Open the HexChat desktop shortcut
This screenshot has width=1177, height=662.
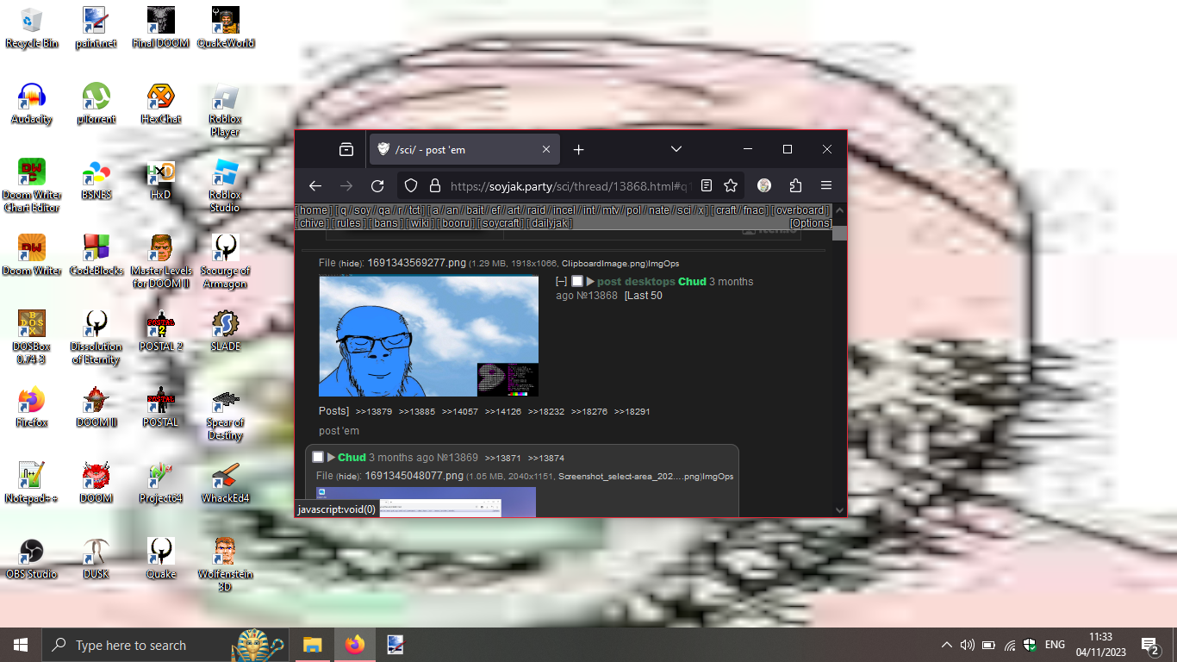coord(160,103)
